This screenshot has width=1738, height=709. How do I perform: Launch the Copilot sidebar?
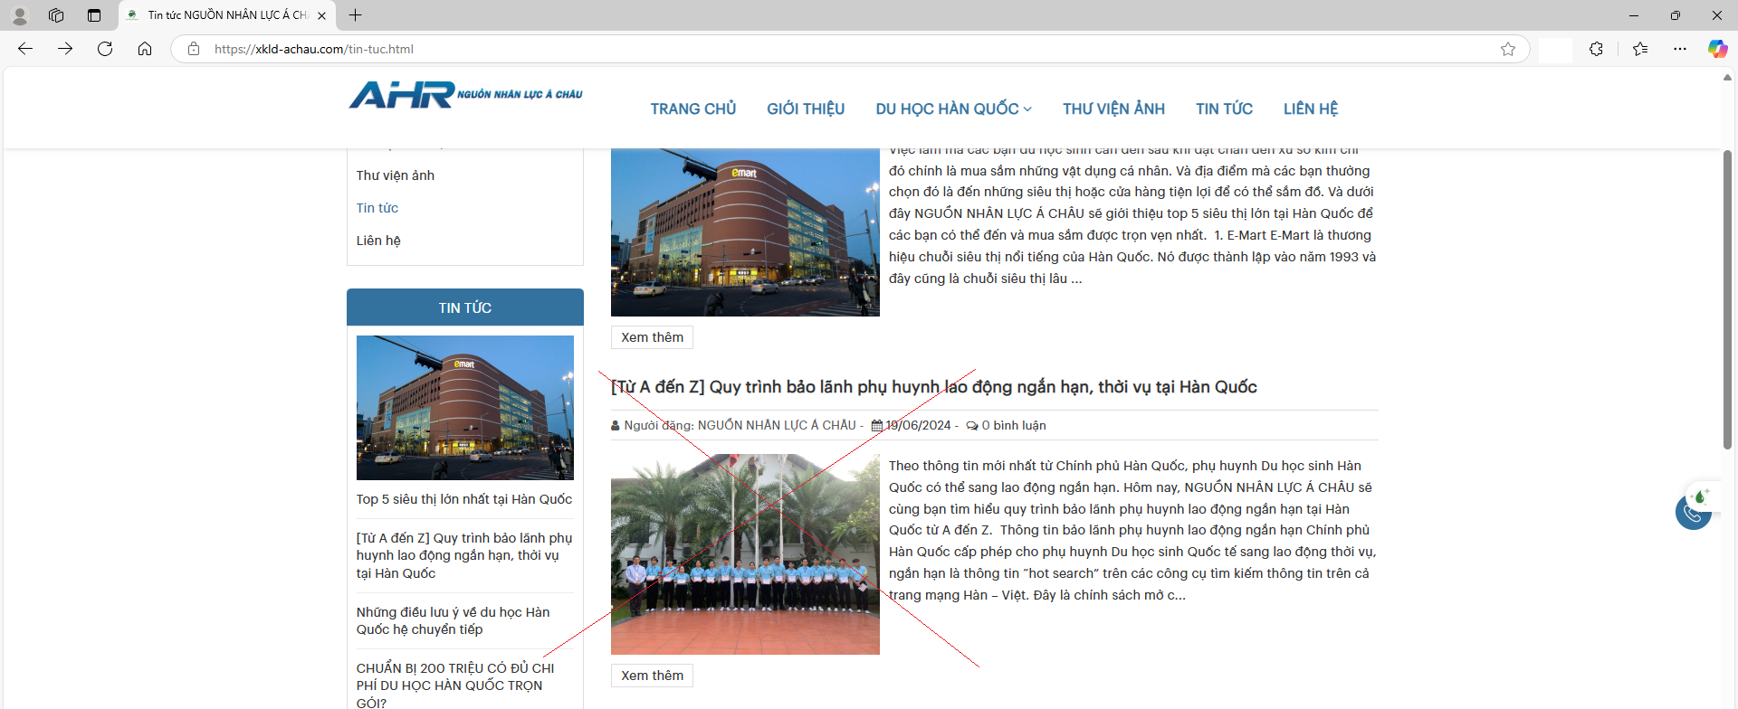coord(1716,49)
